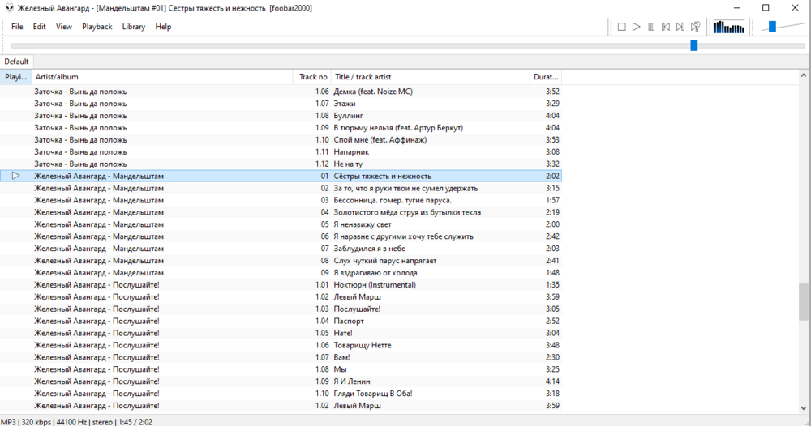
Task: Open the Playback menu
Action: tap(97, 27)
